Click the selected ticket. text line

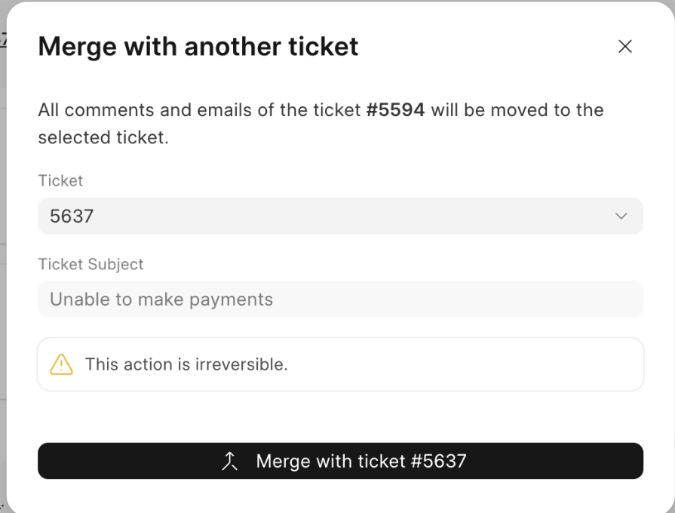tap(103, 137)
